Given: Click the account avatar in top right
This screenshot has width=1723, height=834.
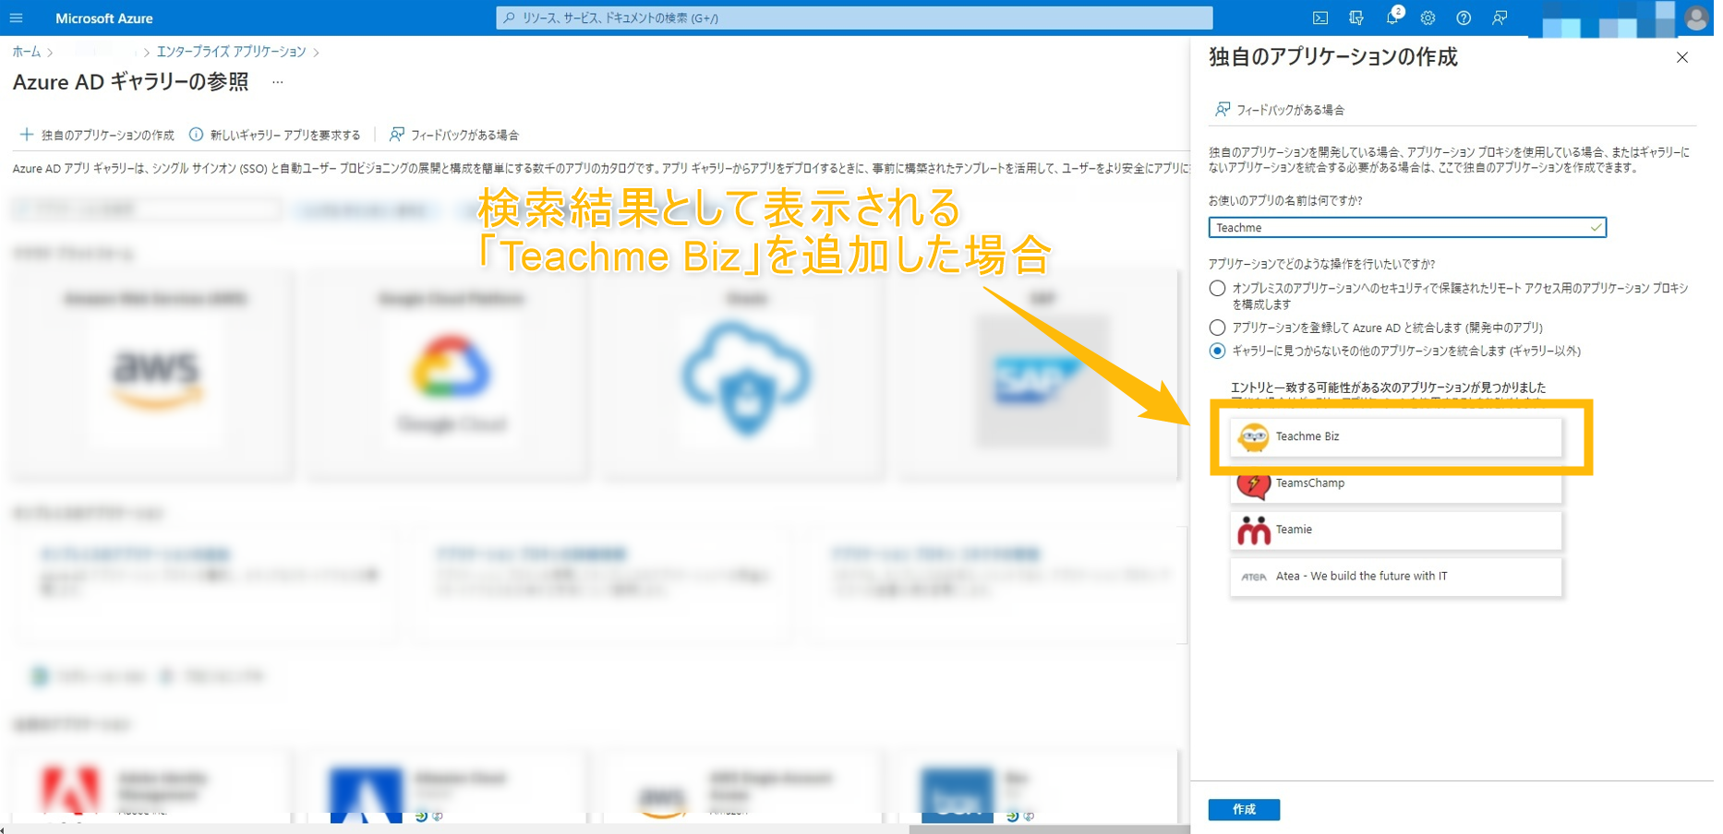Looking at the screenshot, I should click(x=1695, y=18).
